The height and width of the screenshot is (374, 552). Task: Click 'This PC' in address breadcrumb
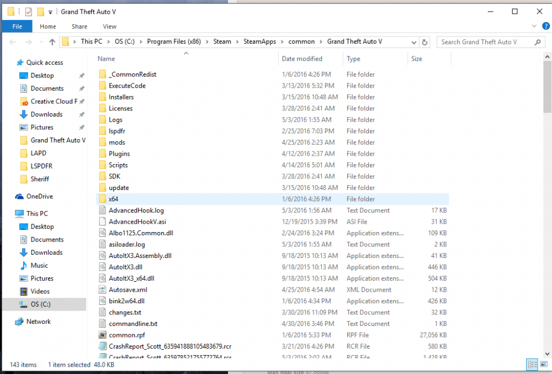click(x=92, y=41)
